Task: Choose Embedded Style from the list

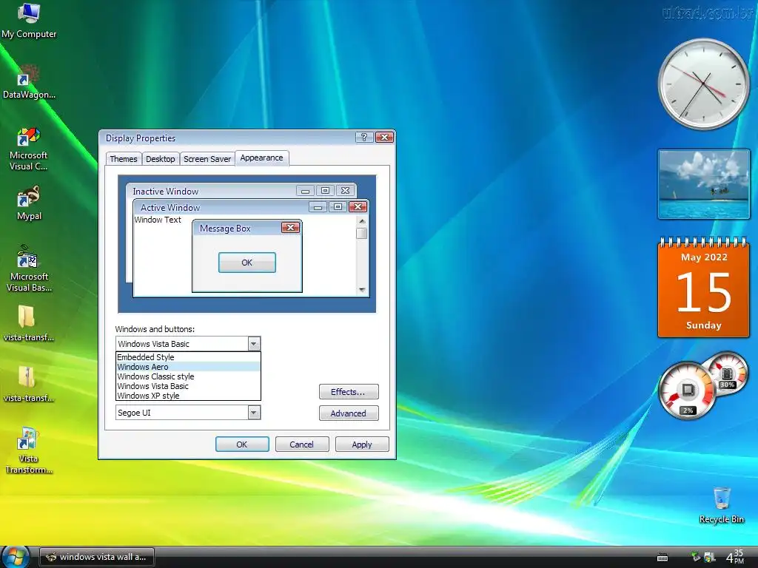Action: click(188, 357)
